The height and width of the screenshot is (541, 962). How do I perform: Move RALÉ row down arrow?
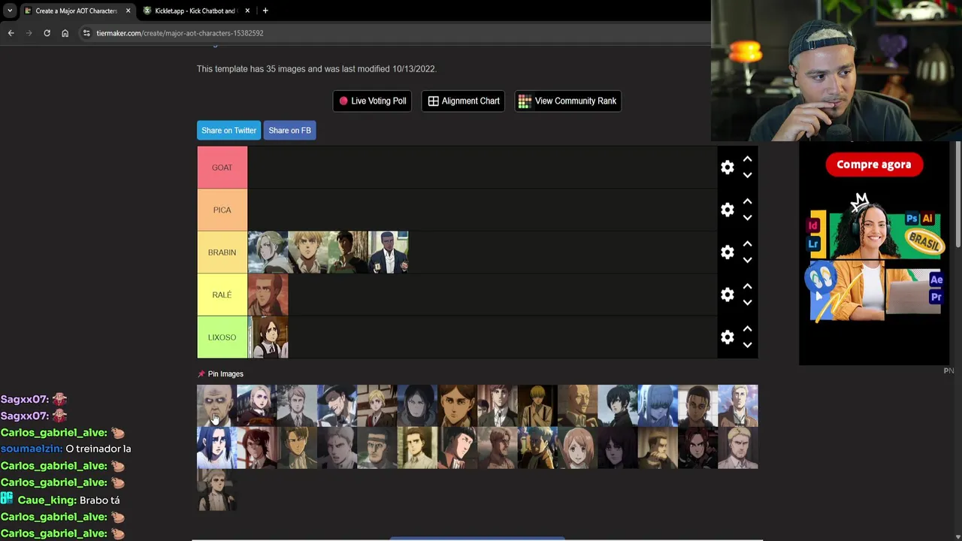coord(747,303)
